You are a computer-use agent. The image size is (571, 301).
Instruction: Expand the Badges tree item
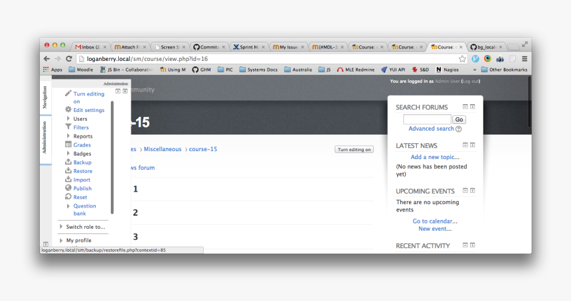click(x=68, y=153)
